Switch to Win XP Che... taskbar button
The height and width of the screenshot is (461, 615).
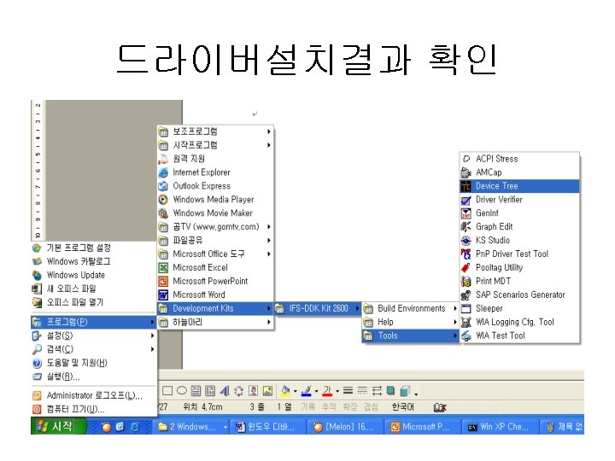[x=500, y=427]
